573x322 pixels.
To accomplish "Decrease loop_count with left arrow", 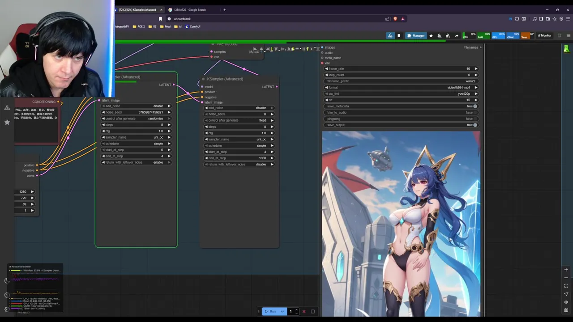I will coord(326,75).
